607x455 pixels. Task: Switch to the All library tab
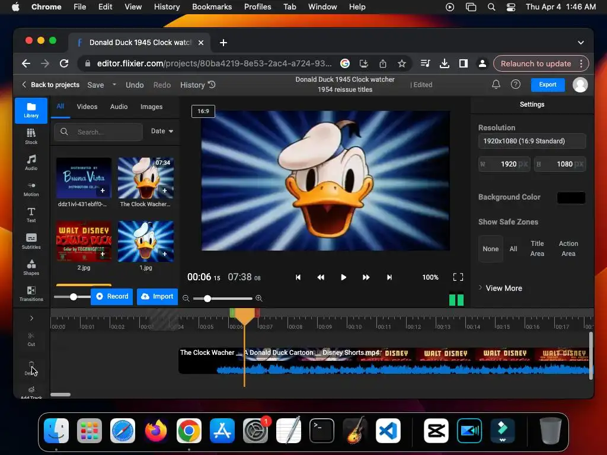(x=60, y=107)
